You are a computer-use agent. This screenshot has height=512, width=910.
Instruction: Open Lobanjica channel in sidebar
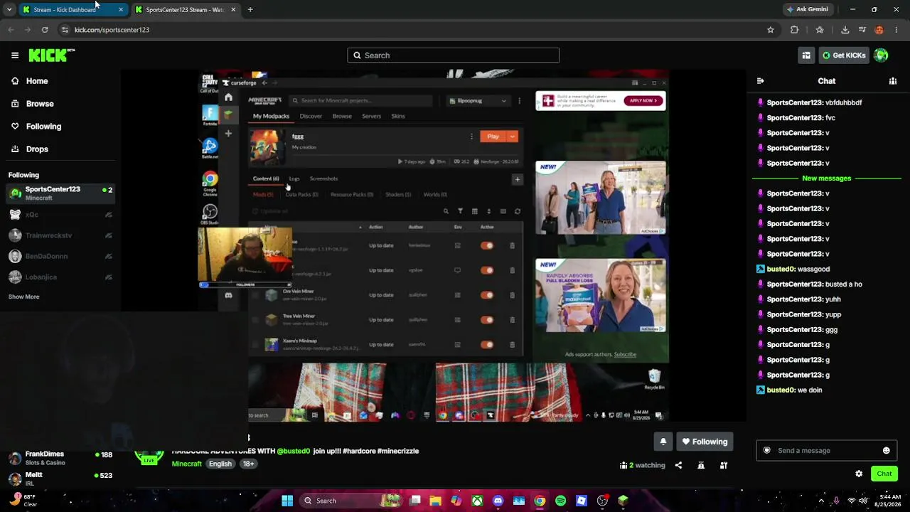(60, 277)
